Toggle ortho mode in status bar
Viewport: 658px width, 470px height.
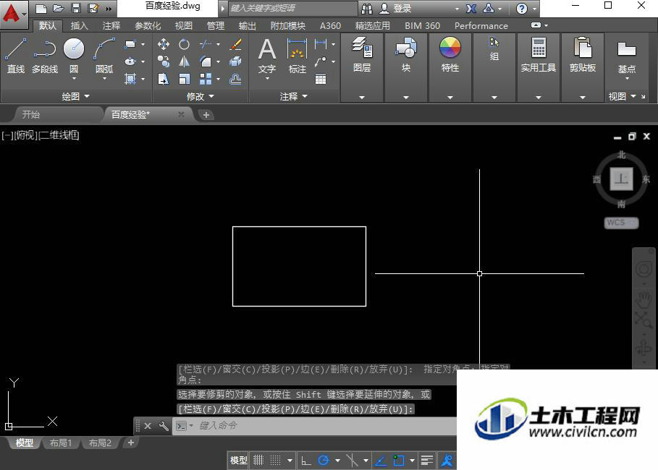tap(306, 461)
